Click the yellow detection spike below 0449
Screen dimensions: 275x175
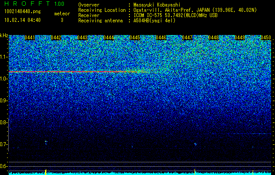tap(253, 171)
